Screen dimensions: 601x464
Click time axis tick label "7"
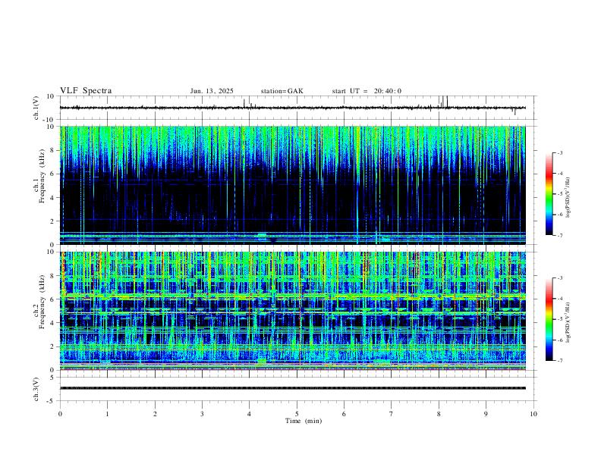click(392, 414)
